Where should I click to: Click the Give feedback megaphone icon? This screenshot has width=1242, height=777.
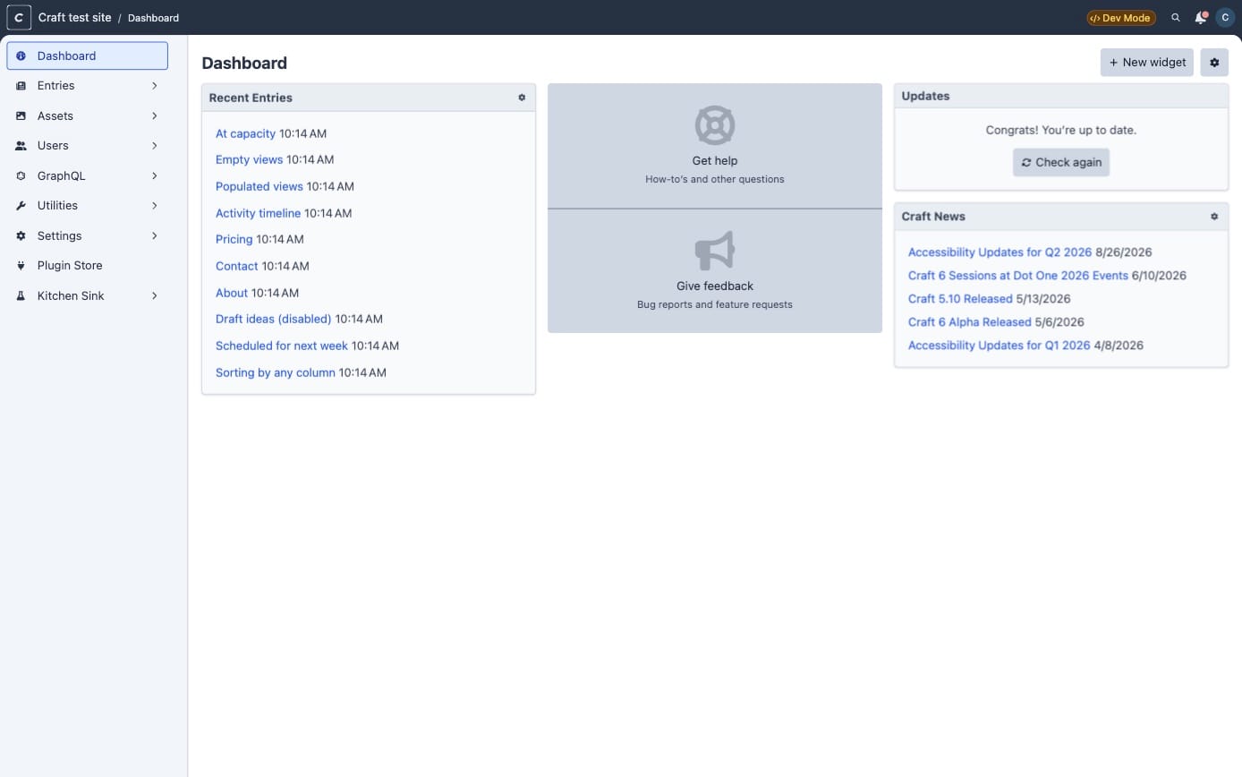[715, 251]
